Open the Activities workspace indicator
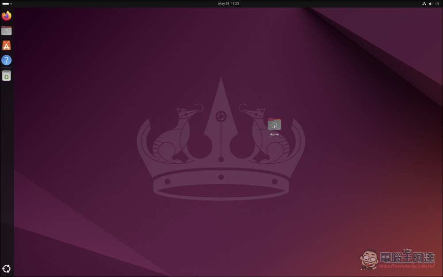443x277 pixels. point(7,4)
